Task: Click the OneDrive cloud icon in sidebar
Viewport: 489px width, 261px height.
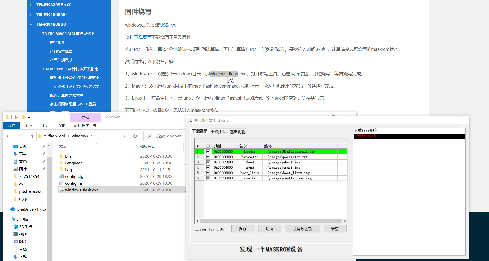Action: tap(13, 209)
